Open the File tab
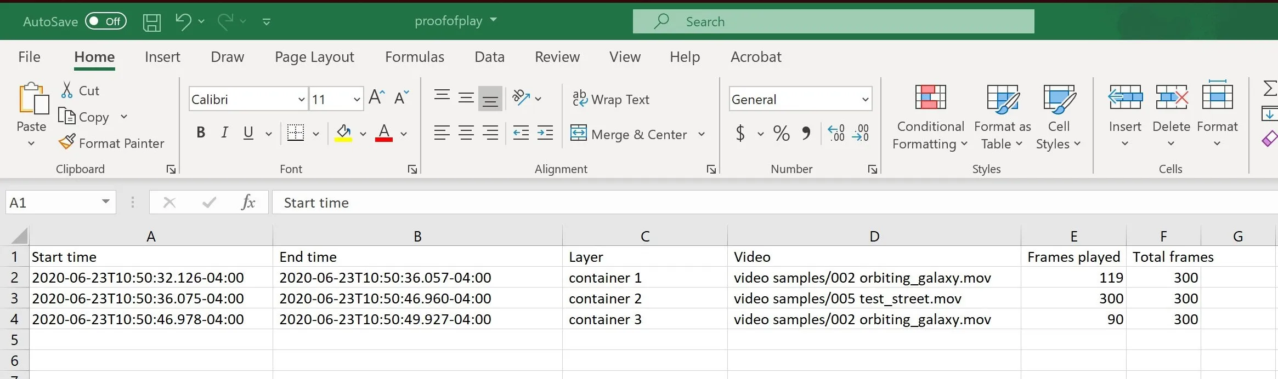The image size is (1278, 379). click(x=29, y=57)
